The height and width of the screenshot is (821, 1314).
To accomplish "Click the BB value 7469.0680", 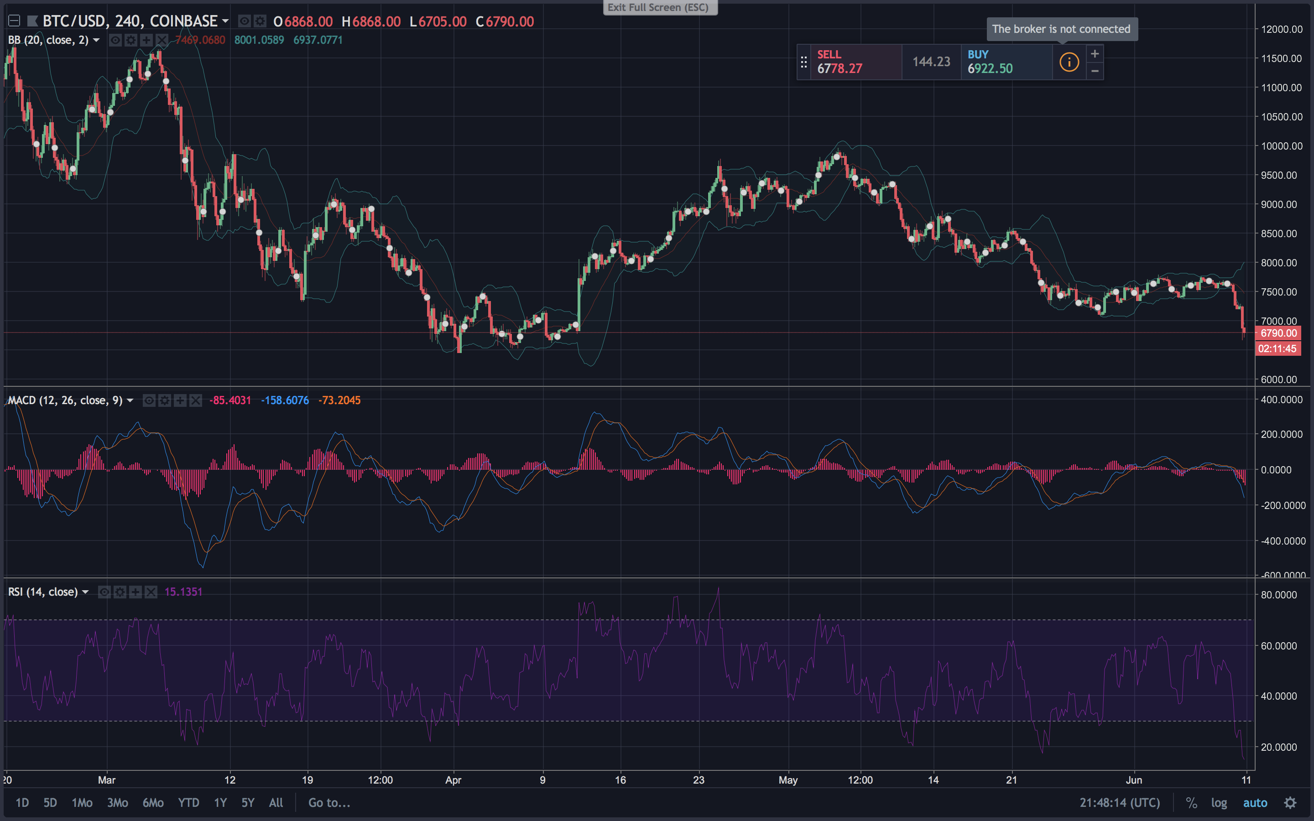I will (x=200, y=40).
